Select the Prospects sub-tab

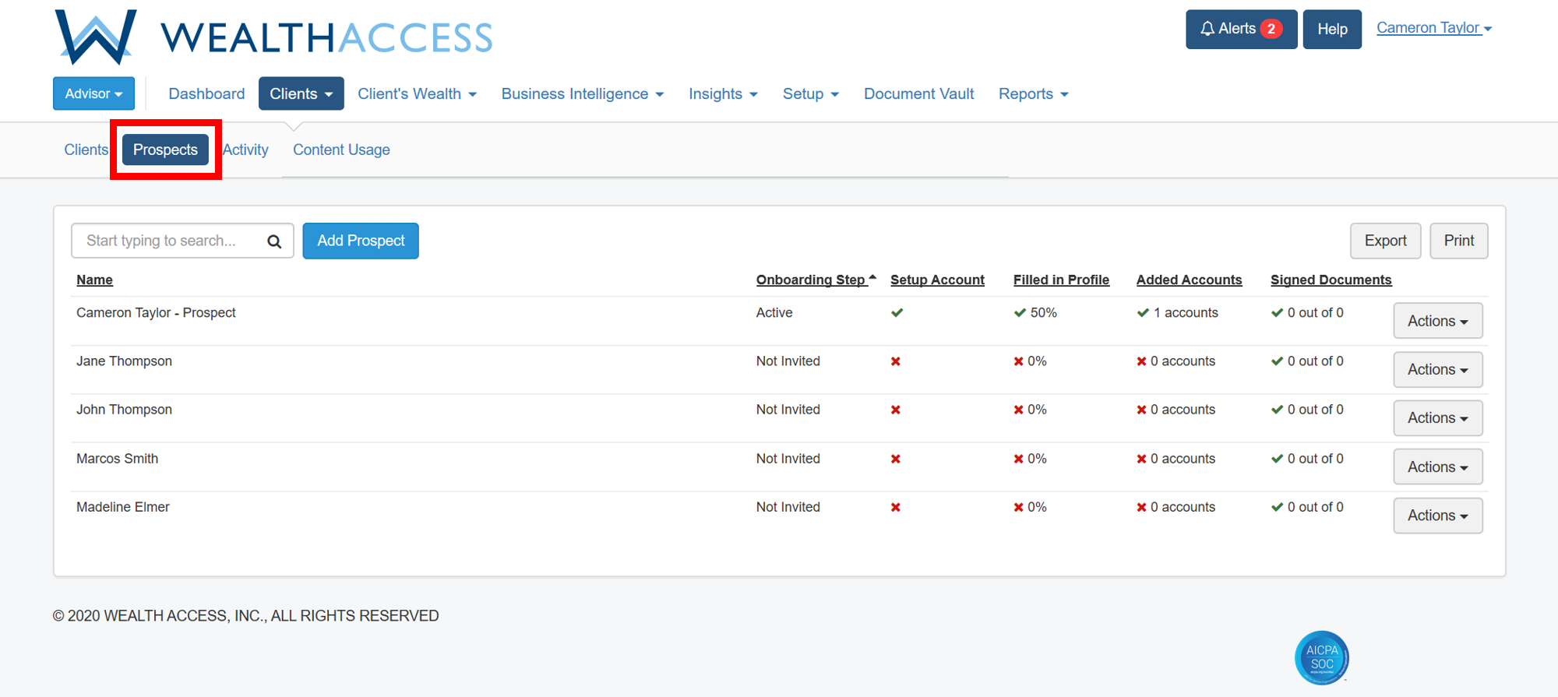pos(165,150)
